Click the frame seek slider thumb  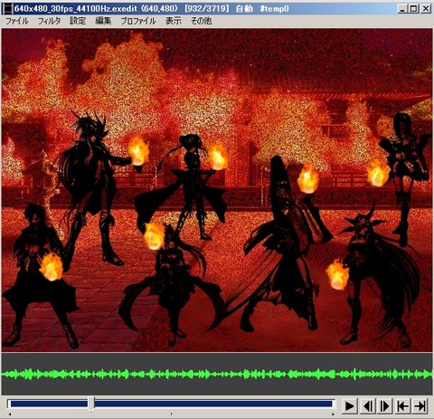coord(91,404)
